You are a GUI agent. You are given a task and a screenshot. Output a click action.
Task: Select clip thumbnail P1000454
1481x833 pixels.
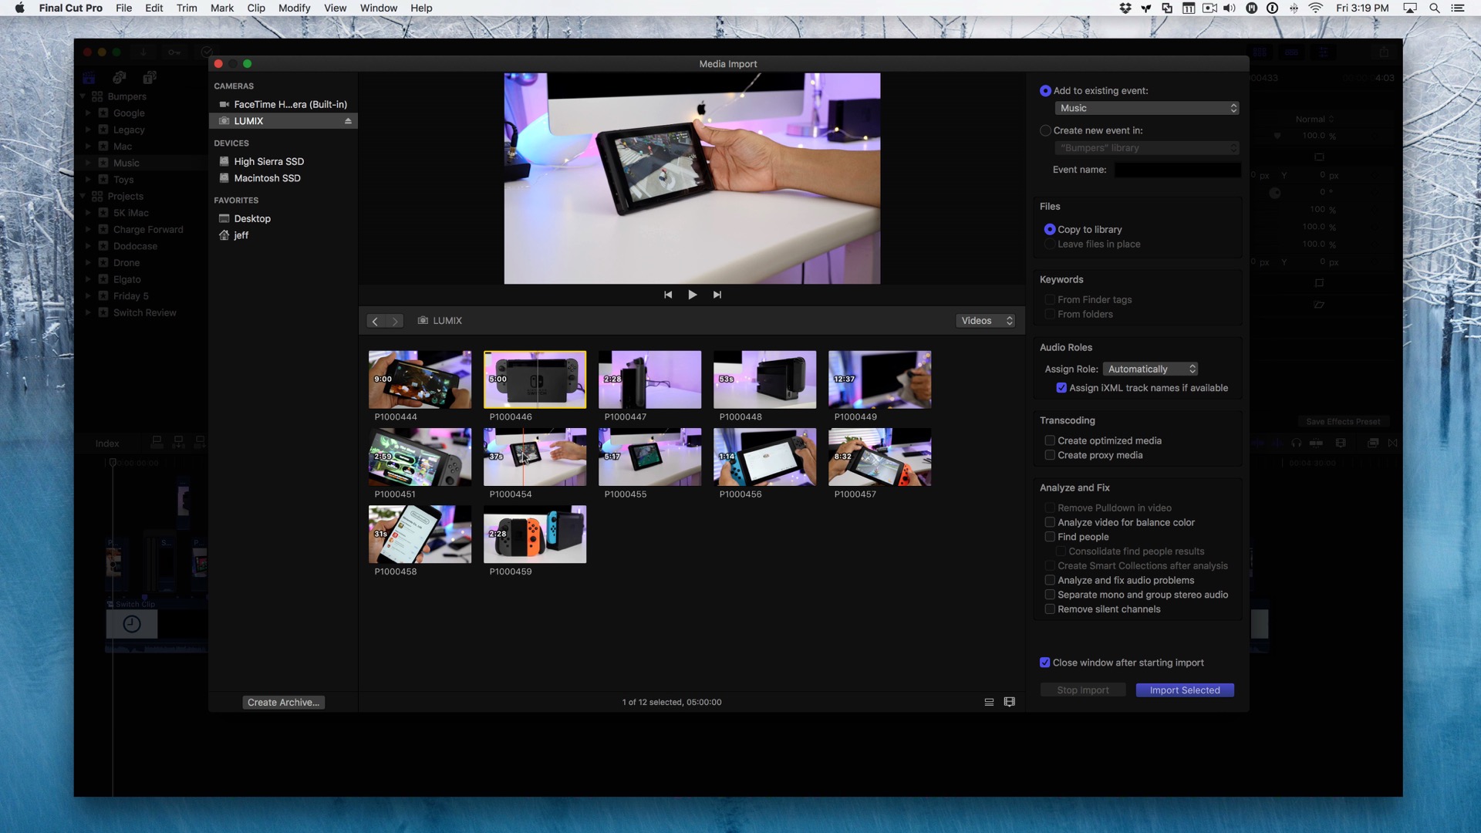click(x=535, y=457)
